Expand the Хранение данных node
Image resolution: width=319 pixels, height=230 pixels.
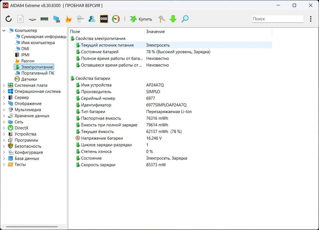click(x=4, y=116)
